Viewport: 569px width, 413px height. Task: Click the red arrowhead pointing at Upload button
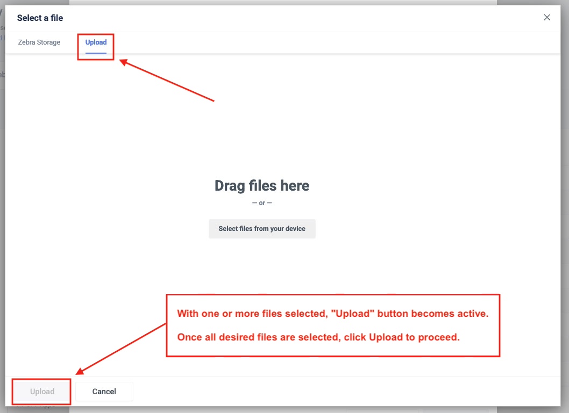coord(80,371)
